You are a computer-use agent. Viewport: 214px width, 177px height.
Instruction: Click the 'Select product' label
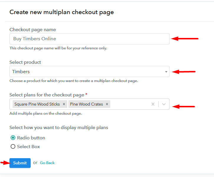click(x=25, y=62)
